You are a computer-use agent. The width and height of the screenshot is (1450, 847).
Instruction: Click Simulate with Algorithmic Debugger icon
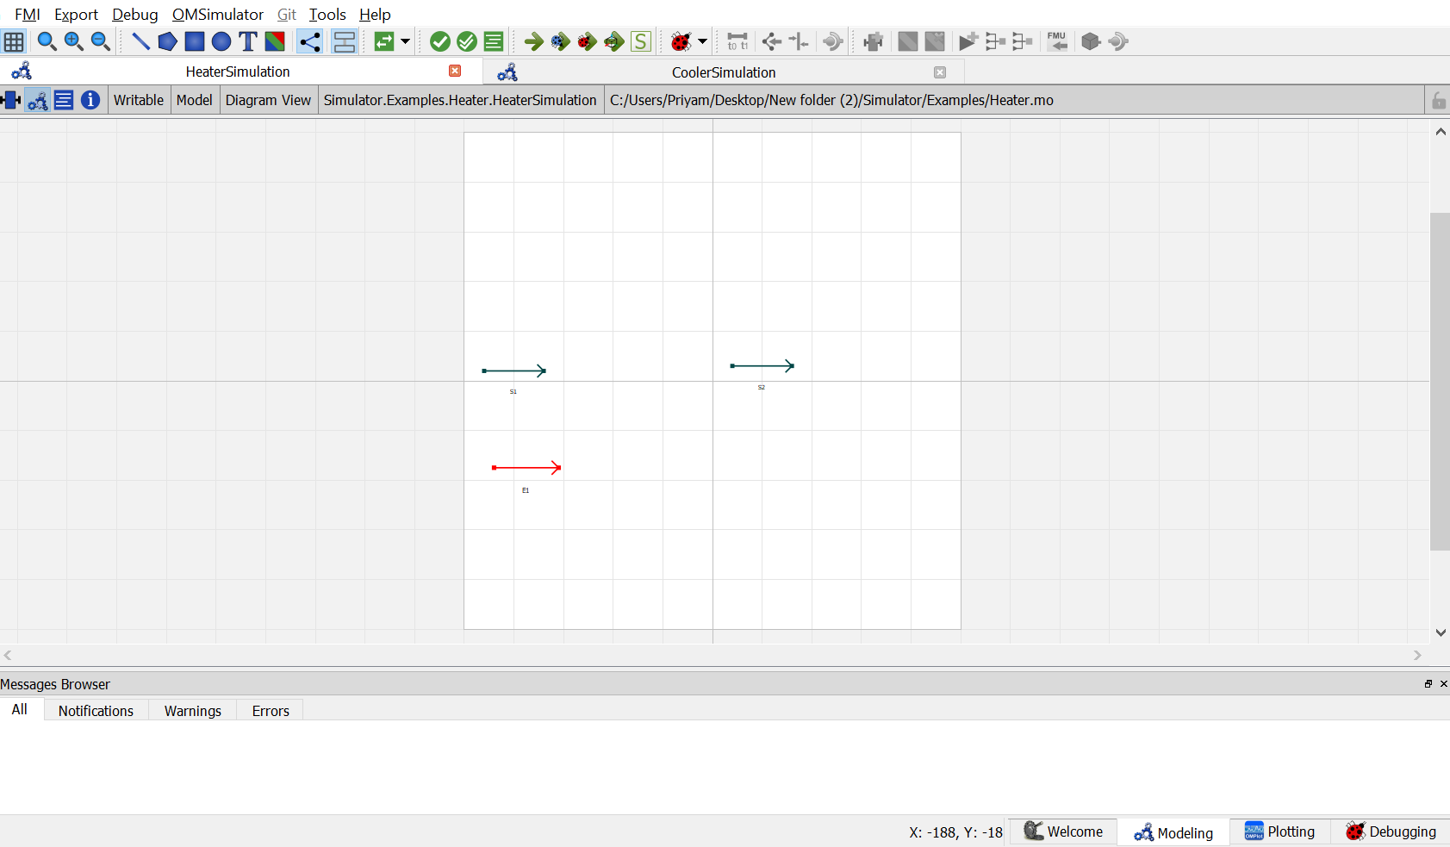click(x=588, y=41)
